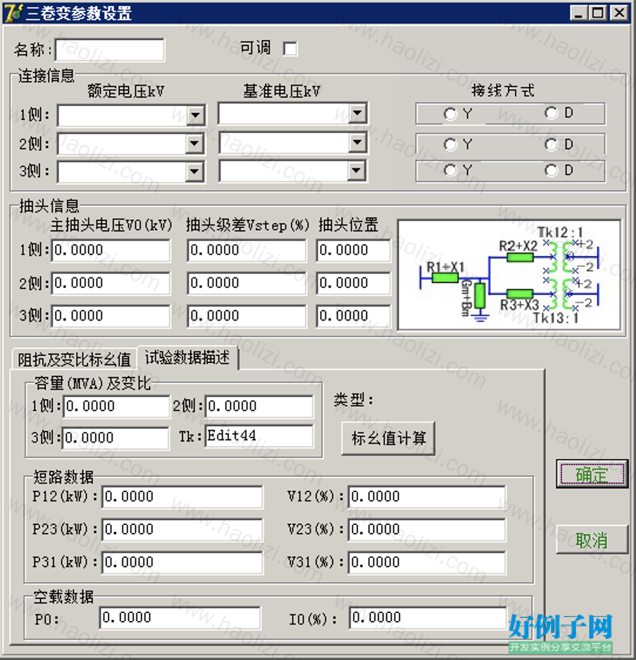636x660 pixels.
Task: Select D connection for 1侧
Action: pos(551,113)
